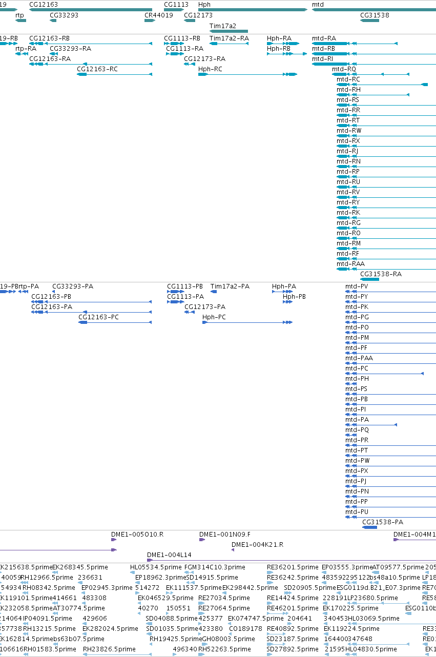Viewport: 436px width, 657px height.
Task: Select EST RE27034.5prime label
Action: [224, 598]
